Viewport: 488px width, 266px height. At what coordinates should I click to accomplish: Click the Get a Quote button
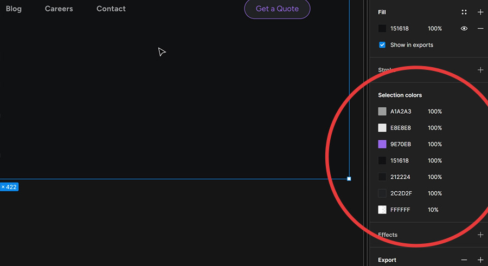(277, 9)
